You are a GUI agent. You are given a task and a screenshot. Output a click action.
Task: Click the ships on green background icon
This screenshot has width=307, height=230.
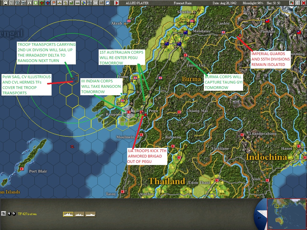[78, 3]
